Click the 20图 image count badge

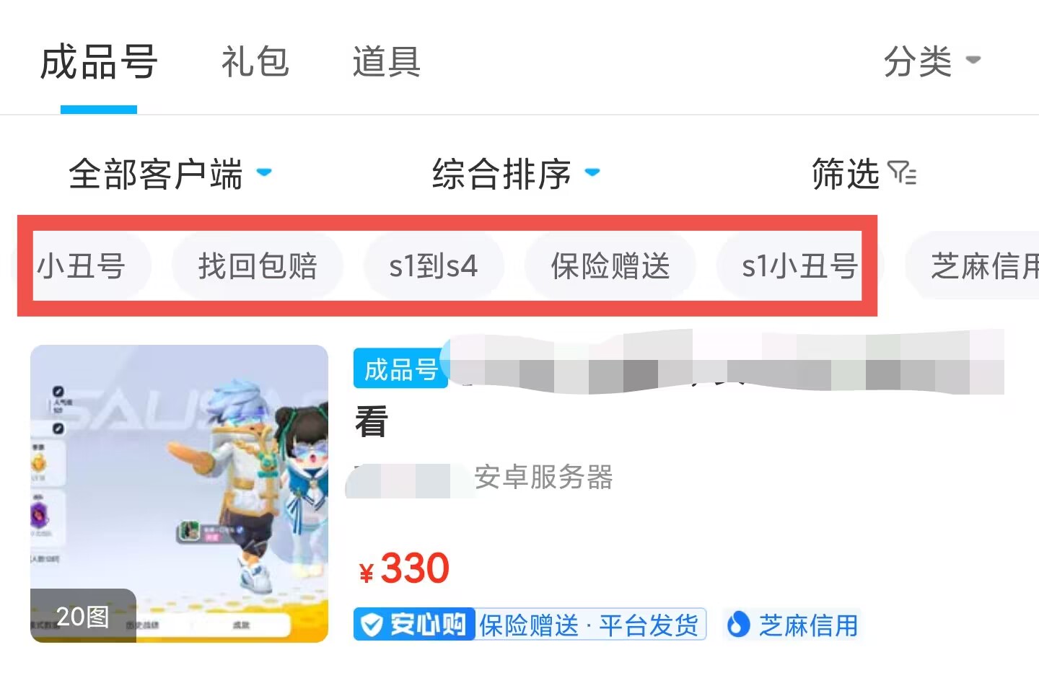(x=83, y=616)
